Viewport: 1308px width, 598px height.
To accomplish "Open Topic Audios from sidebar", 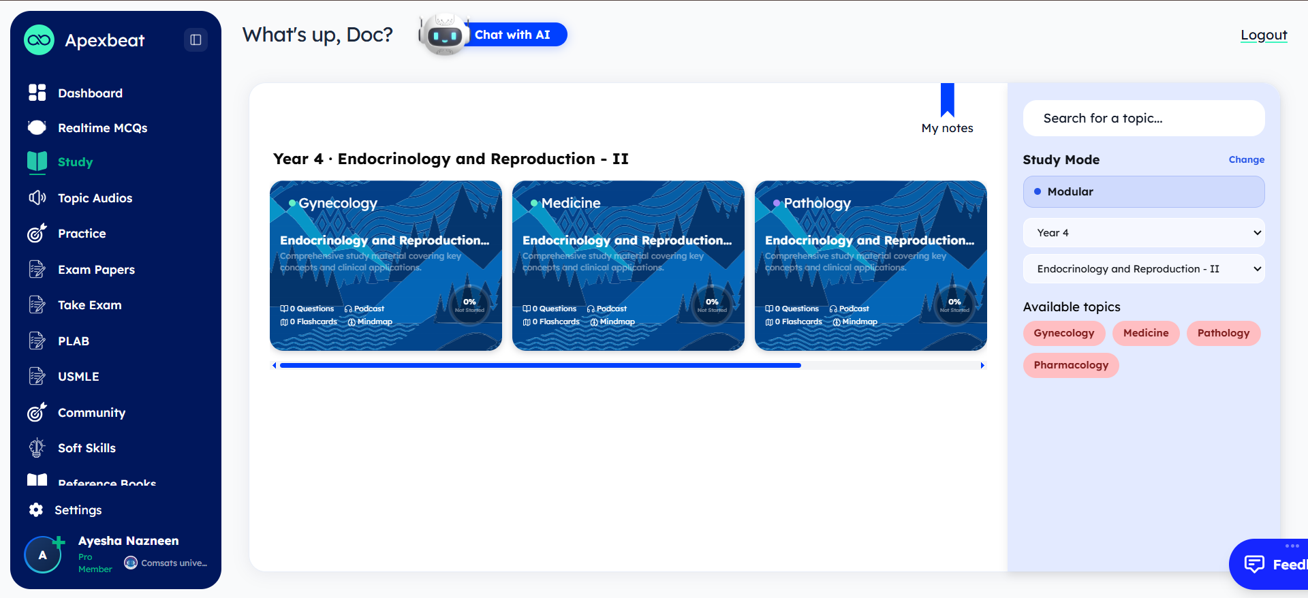I will click(95, 198).
